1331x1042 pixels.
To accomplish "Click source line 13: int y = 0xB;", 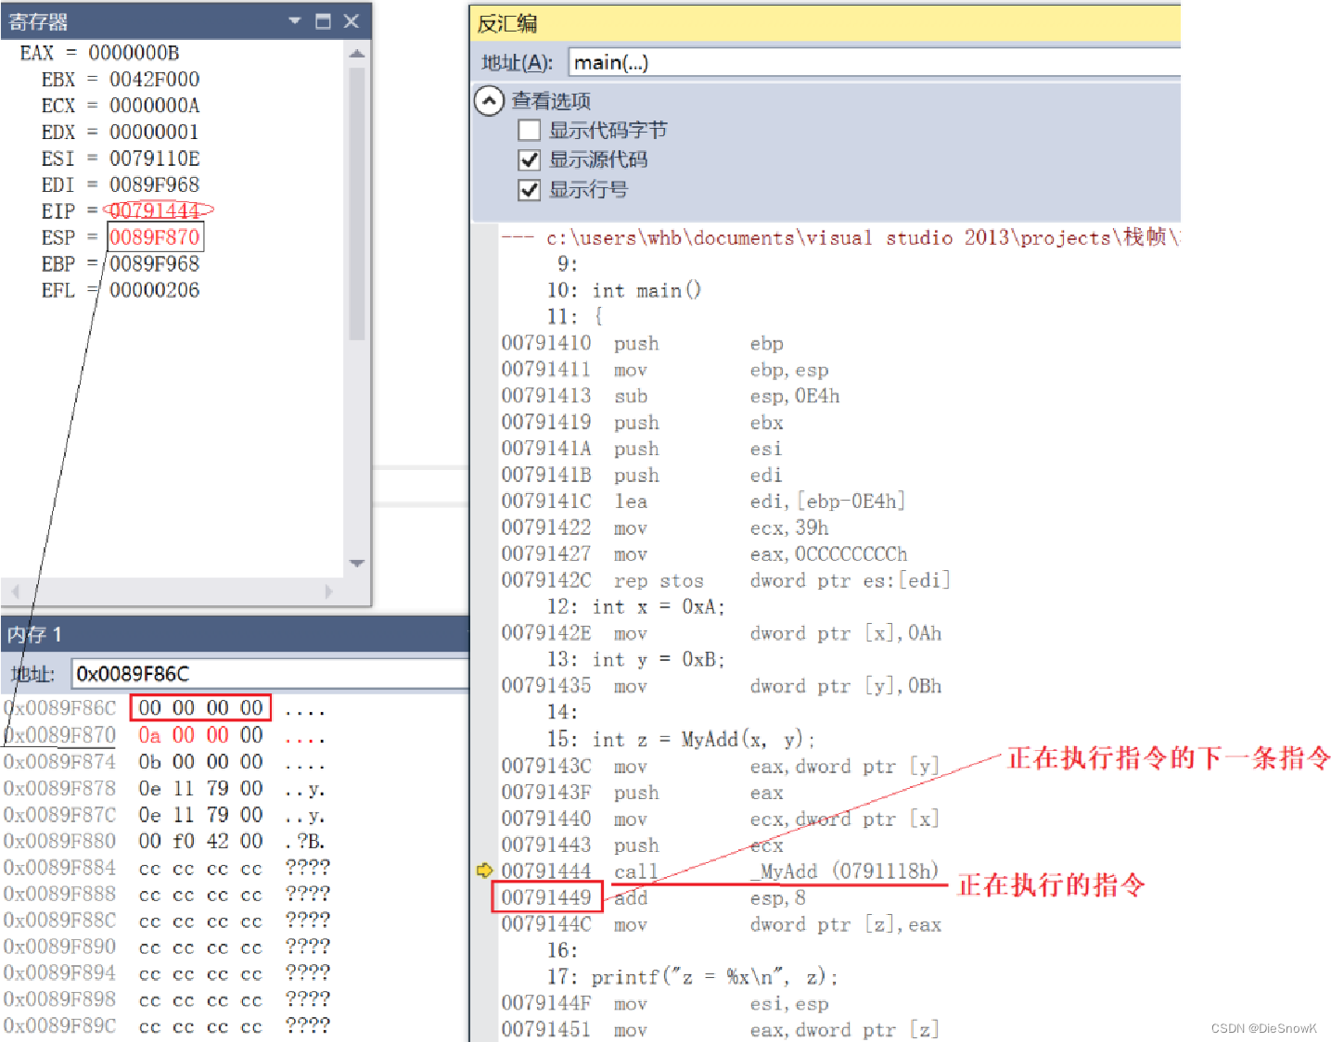I will tap(636, 660).
